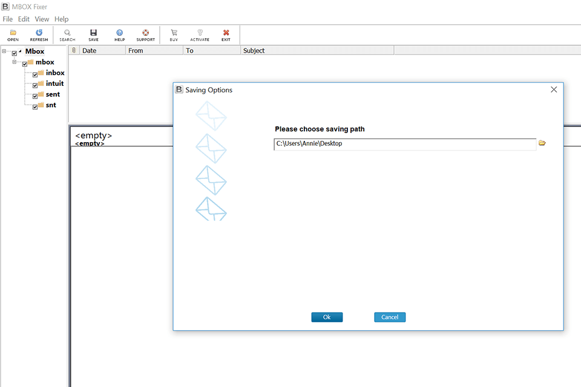Open the Help menu

(62, 19)
